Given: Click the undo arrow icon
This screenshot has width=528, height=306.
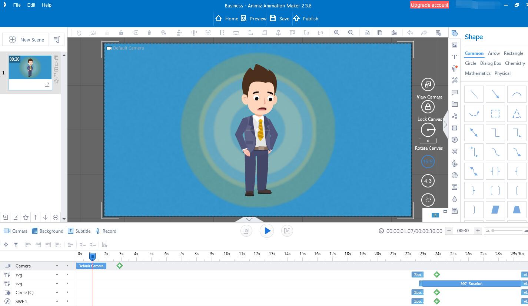Looking at the screenshot, I should tap(410, 33).
